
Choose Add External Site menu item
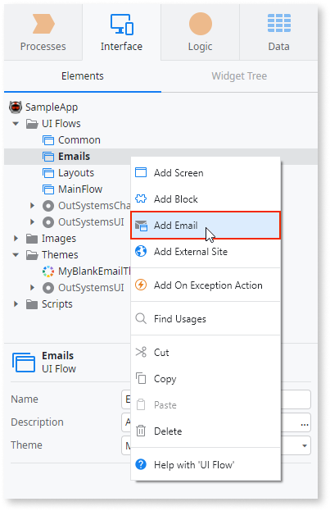[206, 252]
